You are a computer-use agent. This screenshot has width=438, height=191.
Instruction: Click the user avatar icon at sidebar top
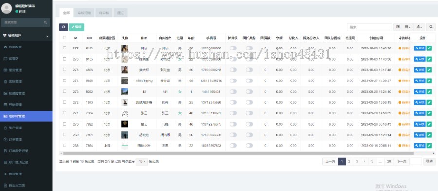[6, 8]
